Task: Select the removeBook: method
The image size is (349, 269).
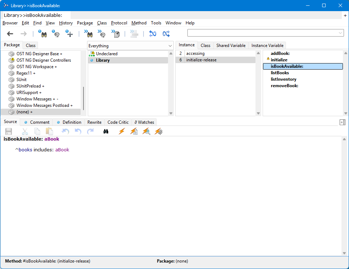Action: coord(285,86)
